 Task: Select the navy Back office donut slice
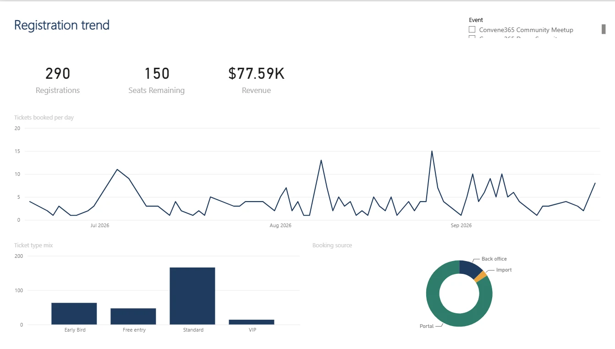[x=470, y=269]
